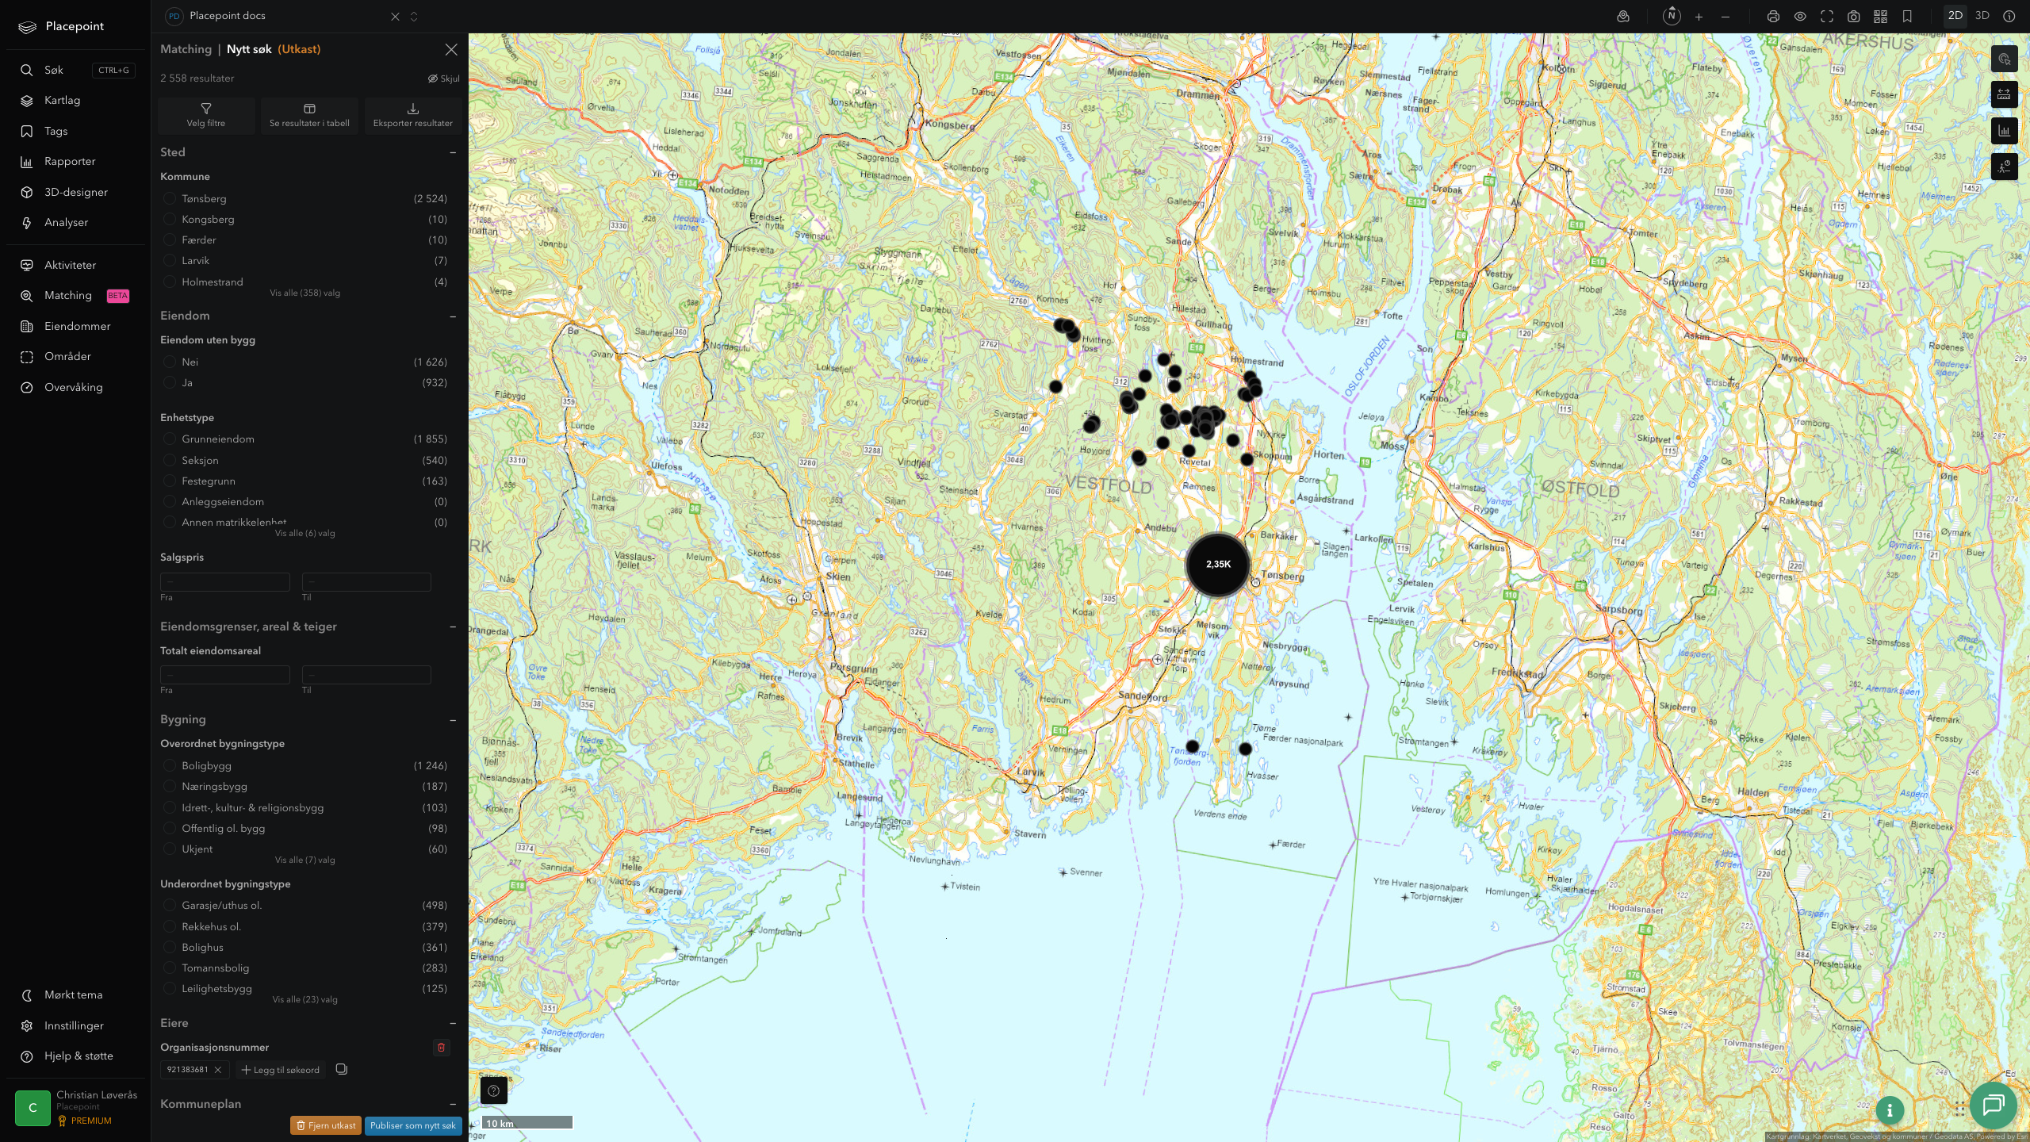This screenshot has height=1142, width=2030.
Task: Open the Placepoint docs workspace switcher arrows
Action: pos(414,17)
